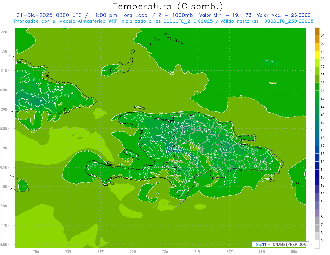Click the '7' value on color scale
The width and height of the screenshot is (330, 255).
click(321, 225)
